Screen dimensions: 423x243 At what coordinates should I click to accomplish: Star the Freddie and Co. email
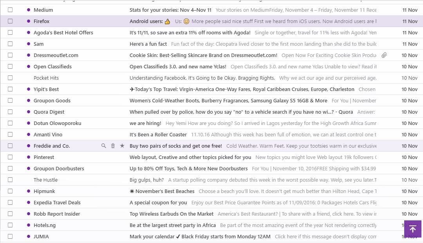pyautogui.click(x=122, y=146)
